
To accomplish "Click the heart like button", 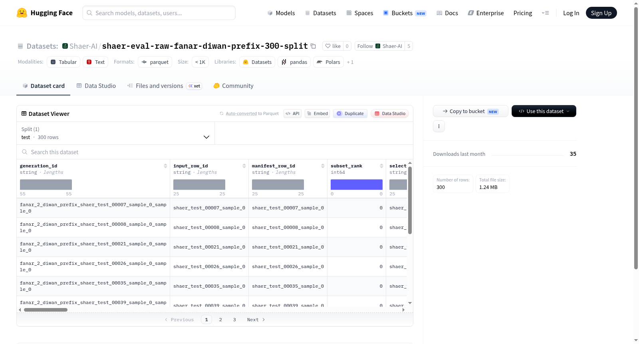I will click(333, 46).
